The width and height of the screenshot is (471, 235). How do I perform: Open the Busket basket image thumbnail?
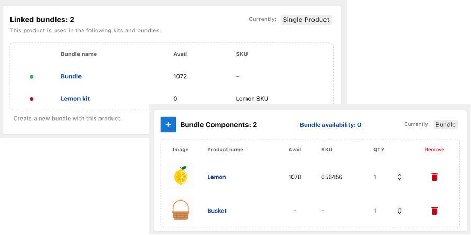pyautogui.click(x=181, y=210)
